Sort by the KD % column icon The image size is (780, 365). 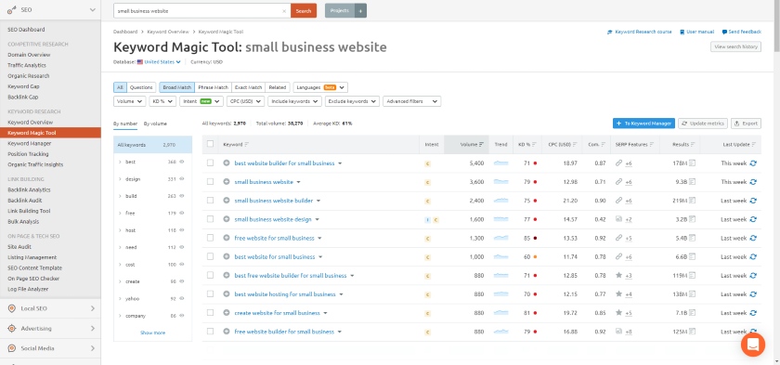[x=534, y=145]
